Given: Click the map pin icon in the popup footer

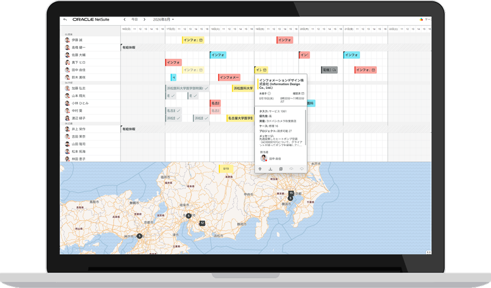Looking at the screenshot, I should [x=260, y=169].
